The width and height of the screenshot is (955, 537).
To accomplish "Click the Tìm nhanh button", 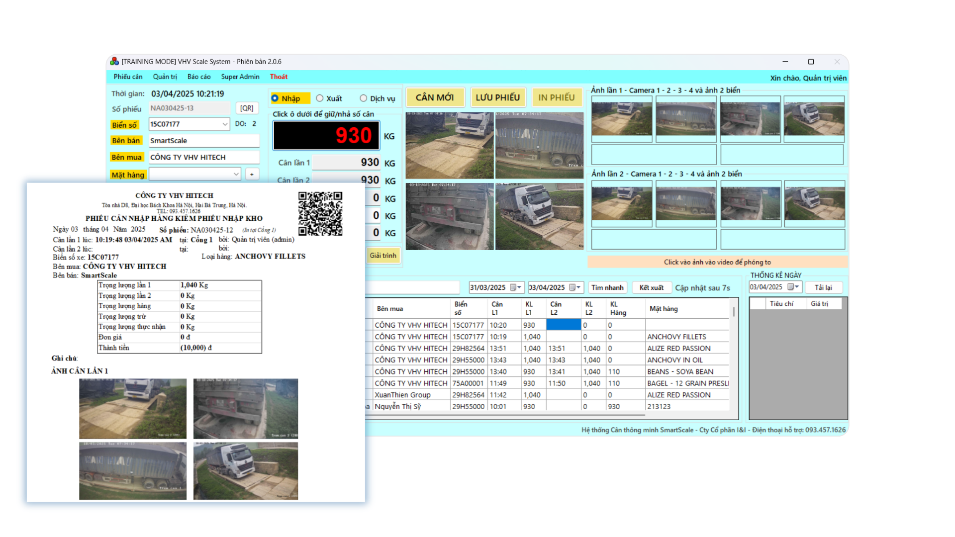I will click(607, 287).
